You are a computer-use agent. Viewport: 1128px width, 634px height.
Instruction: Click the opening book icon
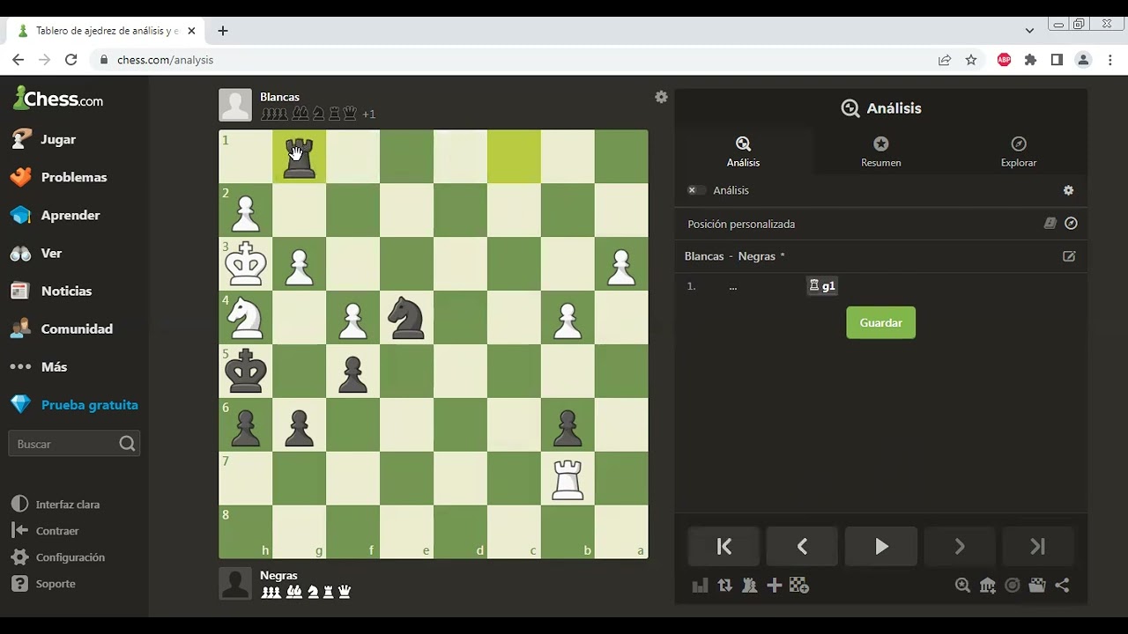point(1050,224)
